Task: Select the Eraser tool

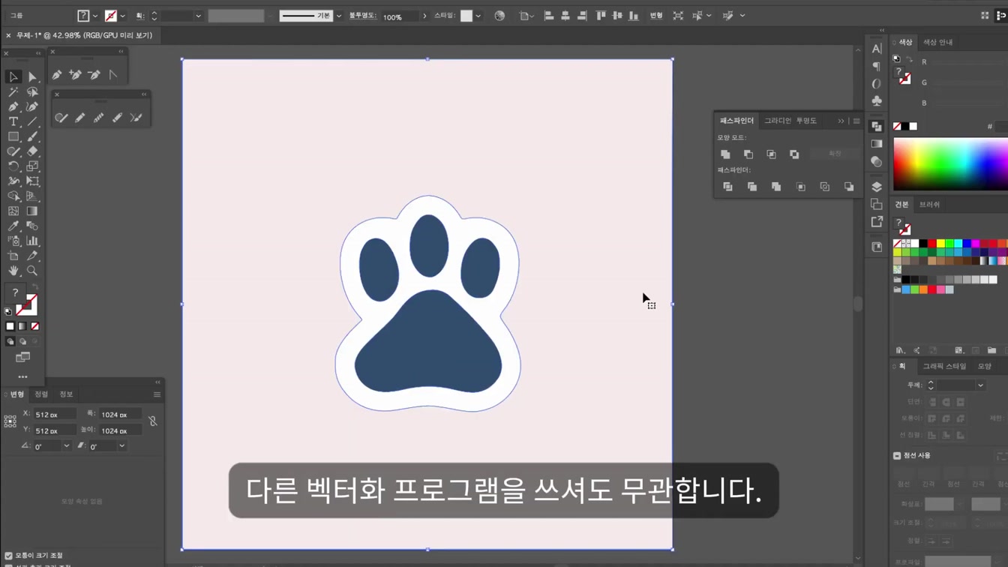Action: [32, 151]
